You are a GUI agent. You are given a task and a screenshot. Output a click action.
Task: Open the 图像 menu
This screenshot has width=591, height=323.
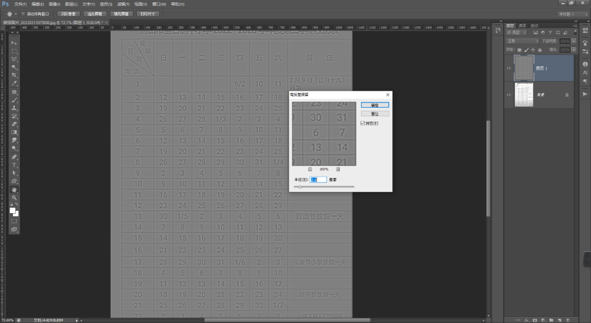point(54,4)
